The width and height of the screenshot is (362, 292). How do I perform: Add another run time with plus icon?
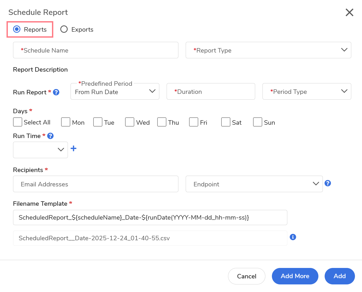[74, 148]
